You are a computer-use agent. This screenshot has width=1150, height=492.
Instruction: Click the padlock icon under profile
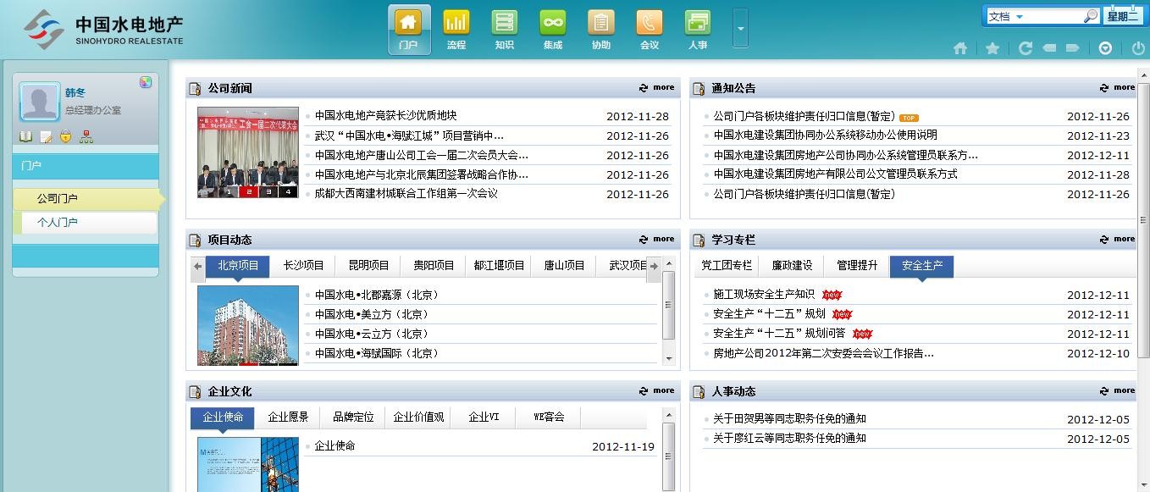point(66,136)
